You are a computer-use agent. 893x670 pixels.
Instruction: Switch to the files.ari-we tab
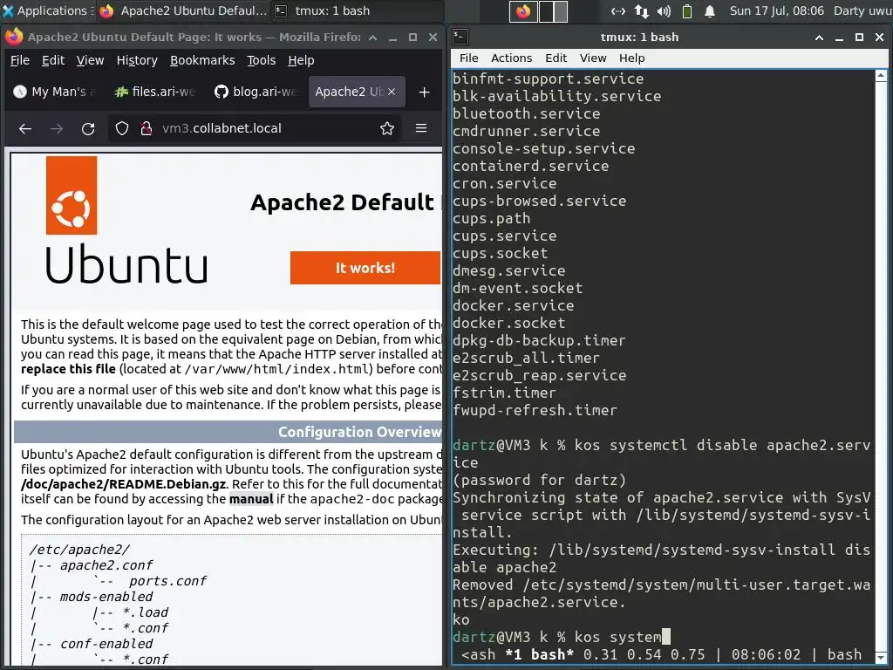click(x=155, y=92)
